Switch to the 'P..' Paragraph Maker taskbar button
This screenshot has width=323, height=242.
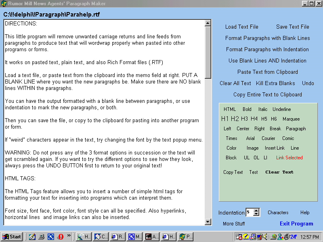pyautogui.click(x=186, y=237)
